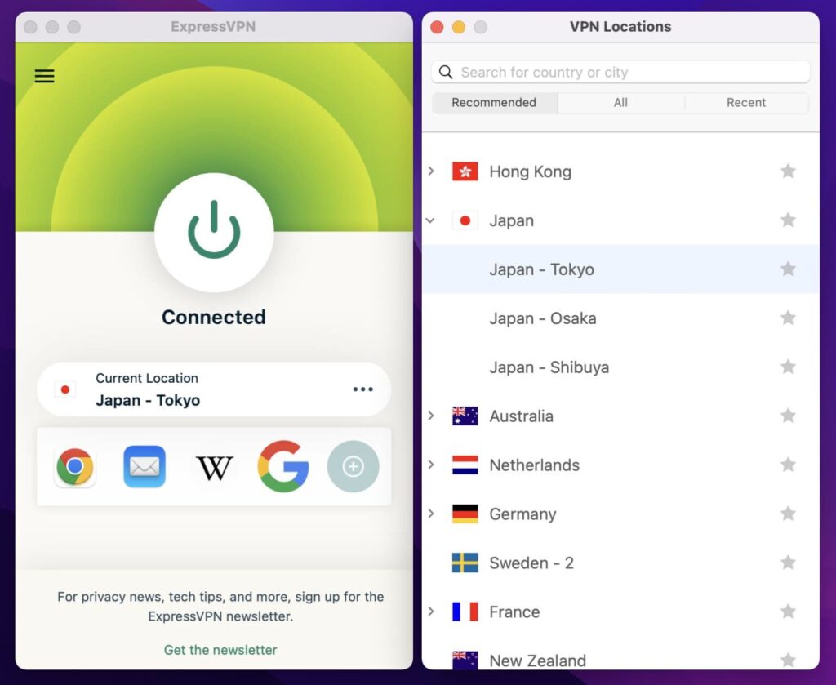Favorite Germany with its star
The width and height of the screenshot is (836, 685).
[788, 514]
